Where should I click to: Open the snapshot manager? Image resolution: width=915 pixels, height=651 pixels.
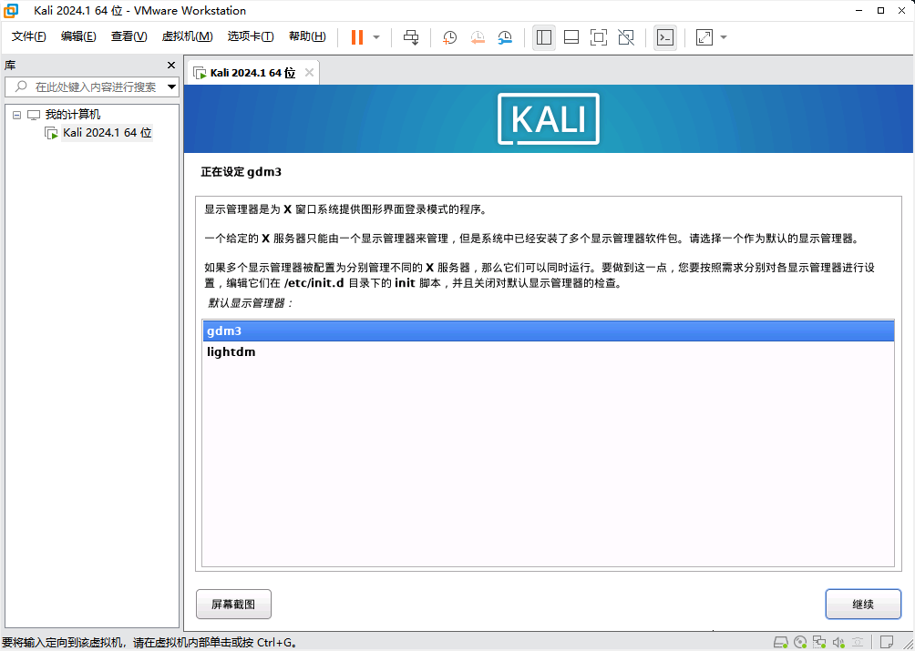(505, 37)
